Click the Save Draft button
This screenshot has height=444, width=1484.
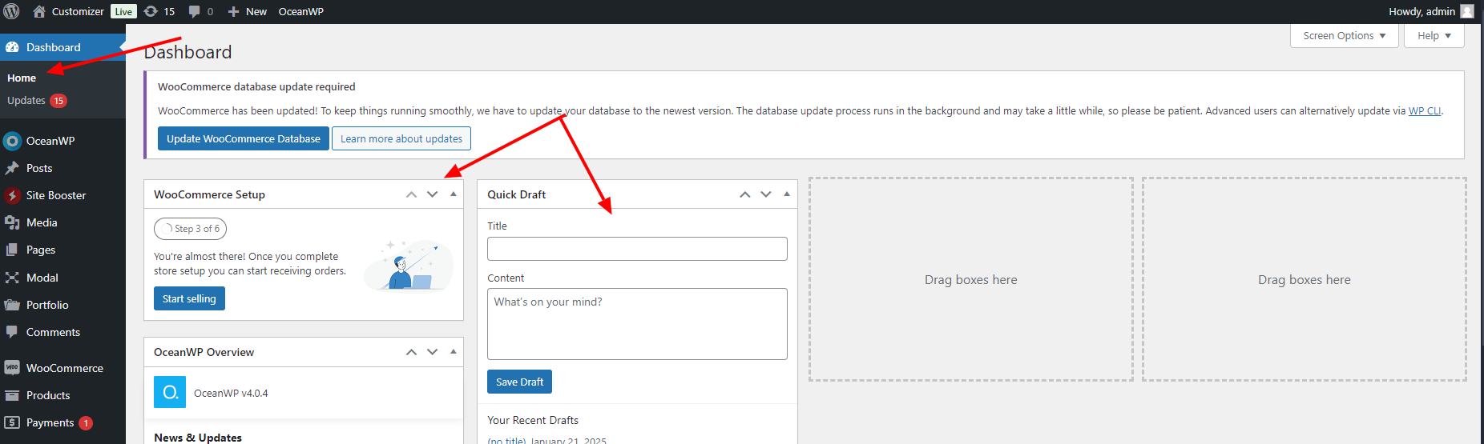click(x=519, y=382)
